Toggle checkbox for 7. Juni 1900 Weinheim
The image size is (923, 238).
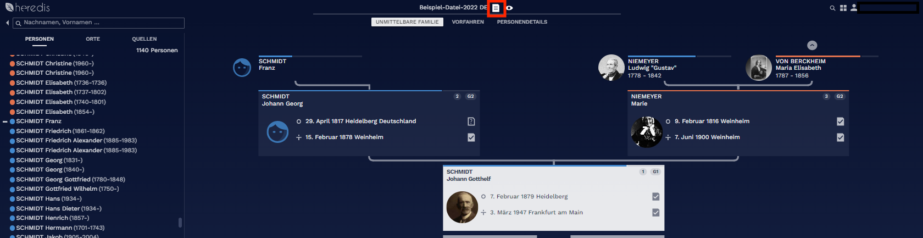(840, 137)
